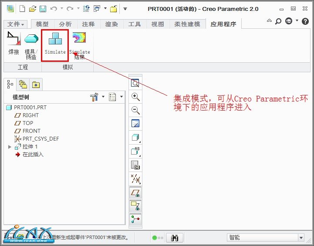This screenshot has width=314, height=246.
Task: Open Simulate Results (Simulate 结果)
Action: coord(80,46)
